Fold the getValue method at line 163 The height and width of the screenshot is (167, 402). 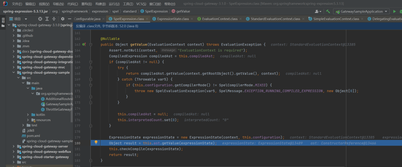click(90, 45)
